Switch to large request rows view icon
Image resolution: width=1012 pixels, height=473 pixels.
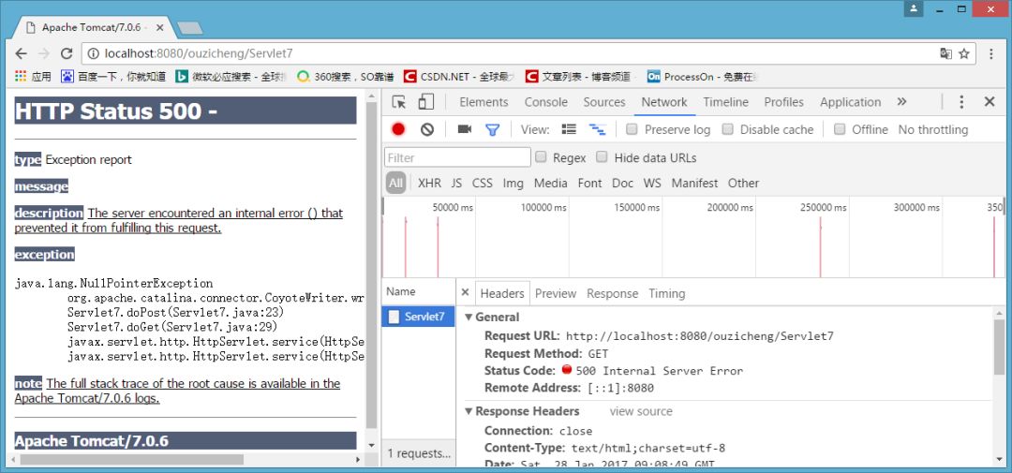pos(569,129)
